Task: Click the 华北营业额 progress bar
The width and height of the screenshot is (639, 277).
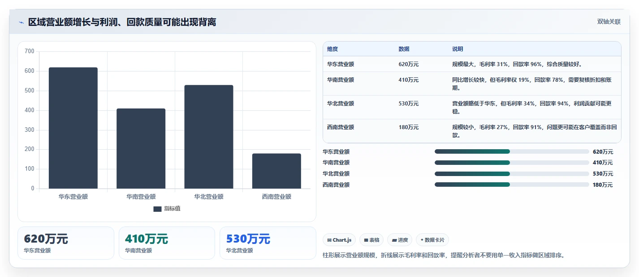Action: click(x=512, y=174)
